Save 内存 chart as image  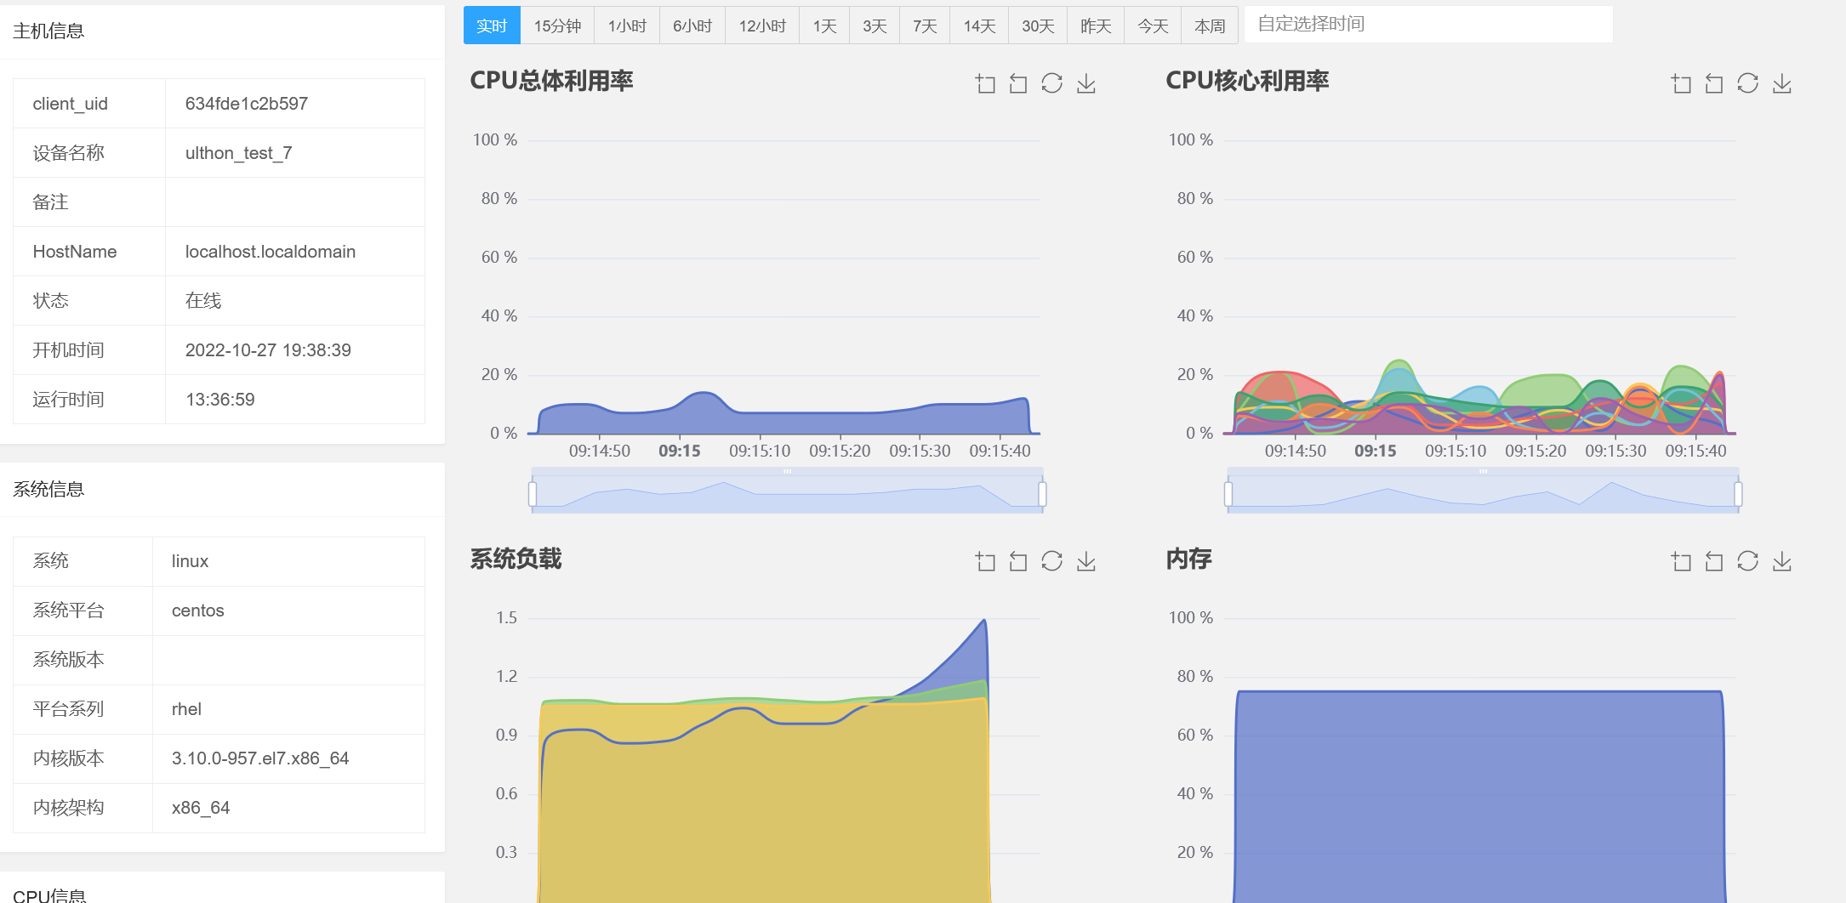pos(1782,561)
